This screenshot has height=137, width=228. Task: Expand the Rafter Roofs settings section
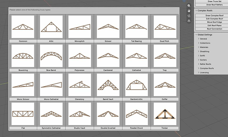pos(199,64)
